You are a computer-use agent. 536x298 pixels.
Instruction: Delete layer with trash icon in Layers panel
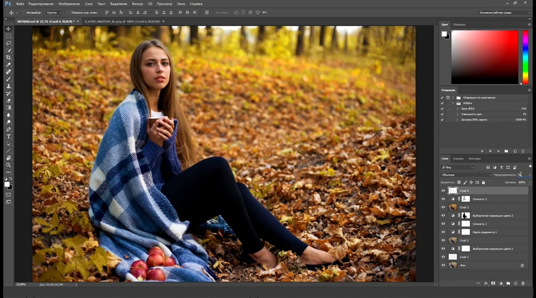tap(523, 283)
